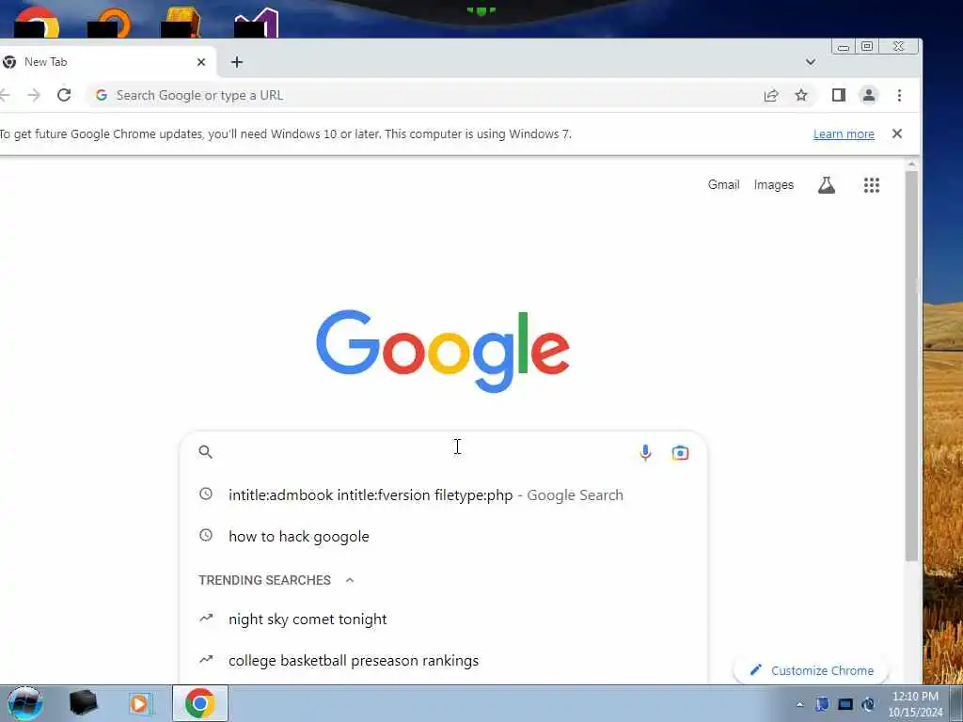The width and height of the screenshot is (963, 722).
Task: Start voice search with microphone icon
Action: [645, 452]
